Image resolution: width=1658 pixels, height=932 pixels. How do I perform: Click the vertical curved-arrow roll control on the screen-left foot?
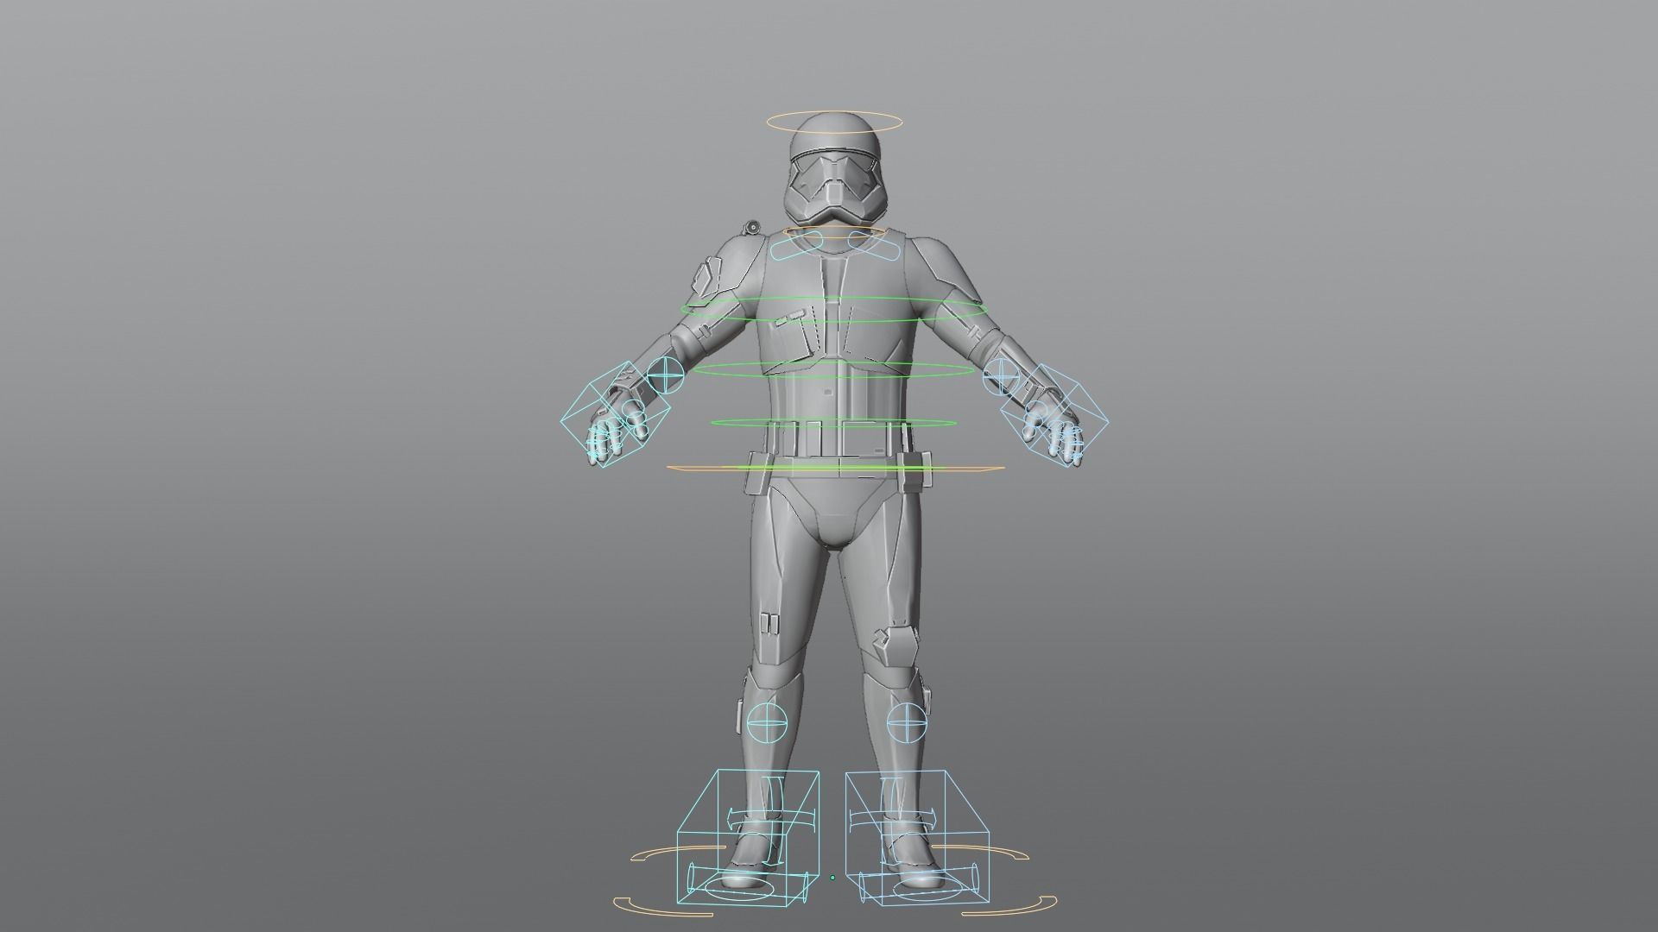[x=775, y=820]
